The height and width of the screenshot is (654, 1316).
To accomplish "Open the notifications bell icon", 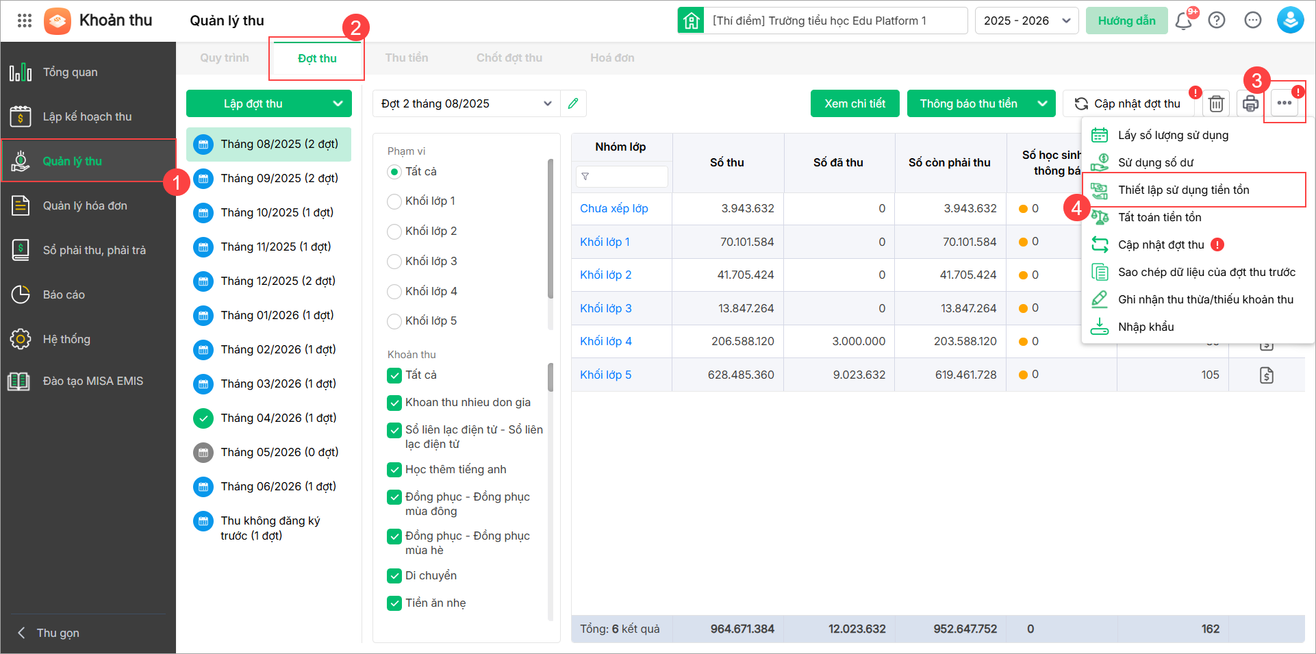I will click(x=1183, y=21).
